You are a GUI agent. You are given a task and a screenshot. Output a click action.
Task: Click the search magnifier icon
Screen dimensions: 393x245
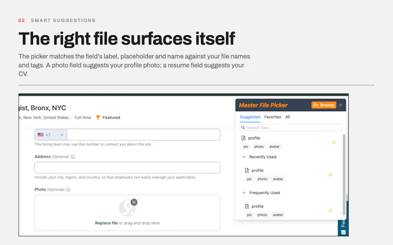[243, 127]
